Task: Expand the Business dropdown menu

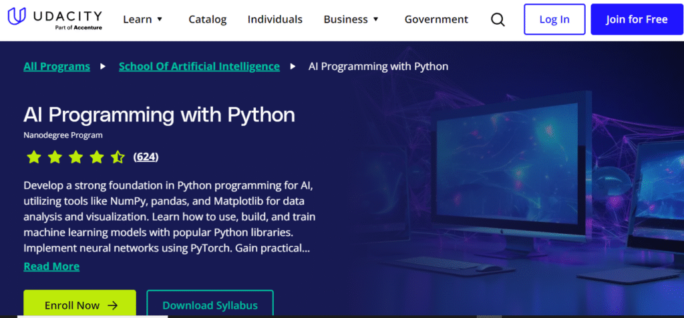Action: click(x=351, y=19)
